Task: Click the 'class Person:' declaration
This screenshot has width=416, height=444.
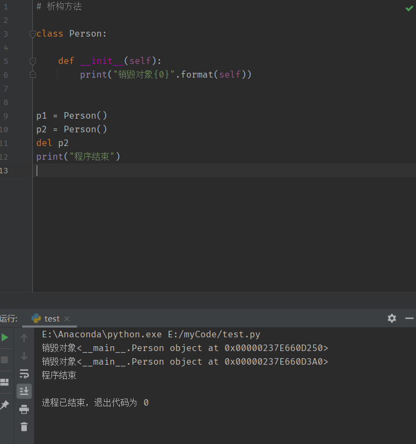Action: (x=71, y=34)
